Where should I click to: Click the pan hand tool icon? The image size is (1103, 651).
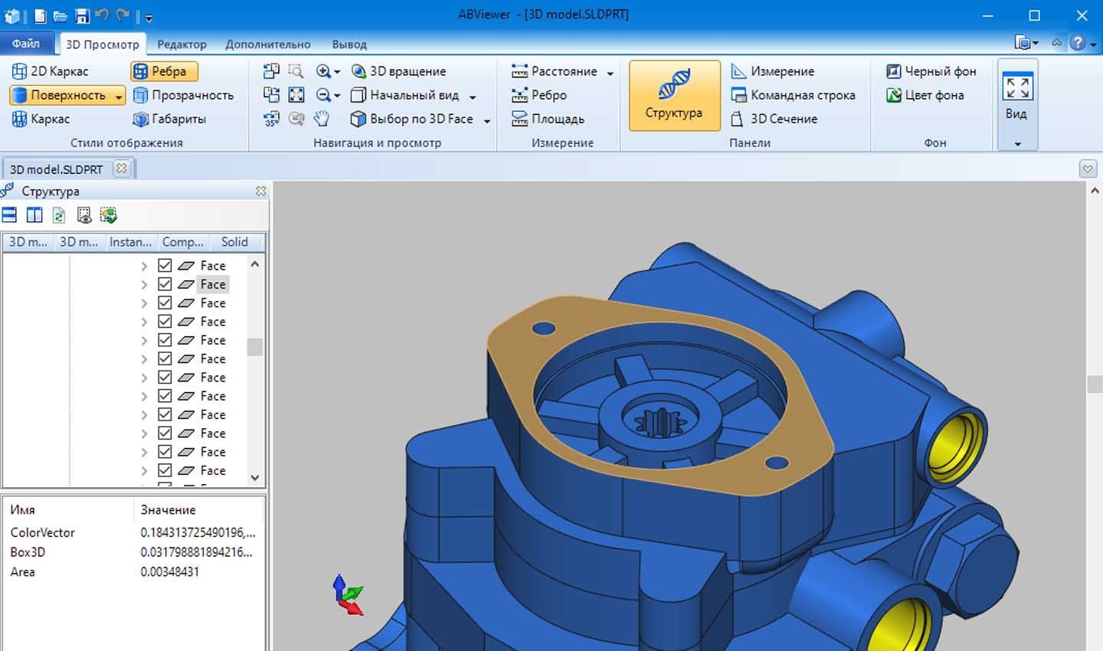322,119
